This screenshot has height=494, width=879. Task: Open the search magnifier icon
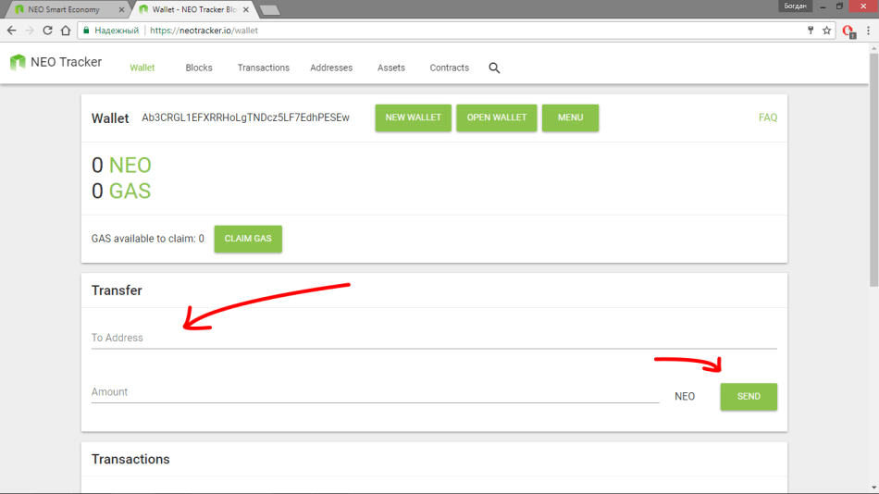click(x=494, y=68)
